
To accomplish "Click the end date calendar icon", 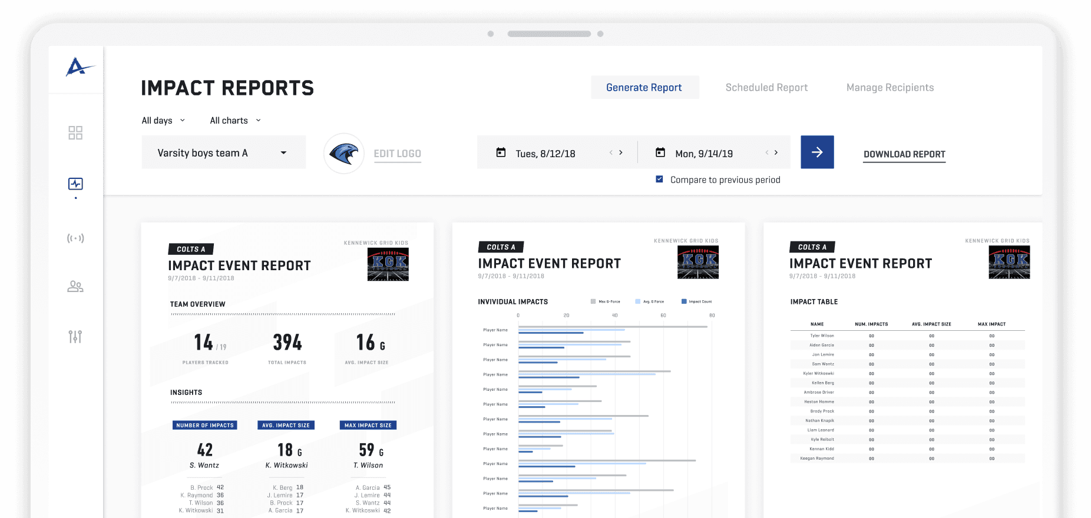I will point(660,153).
